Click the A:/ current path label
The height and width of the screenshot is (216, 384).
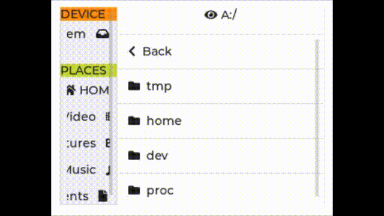pyautogui.click(x=229, y=15)
